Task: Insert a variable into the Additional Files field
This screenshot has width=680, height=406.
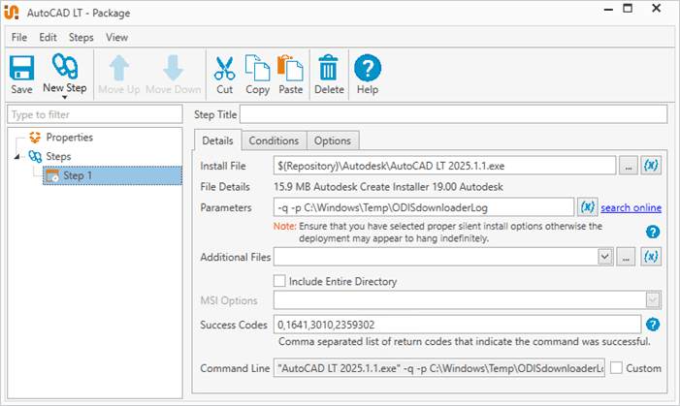Action: point(651,257)
